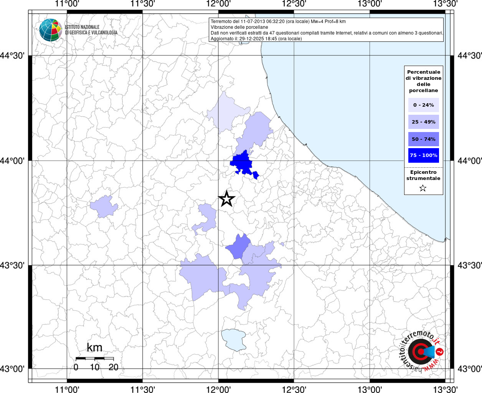Click the scale bar '20' value

click(114, 367)
